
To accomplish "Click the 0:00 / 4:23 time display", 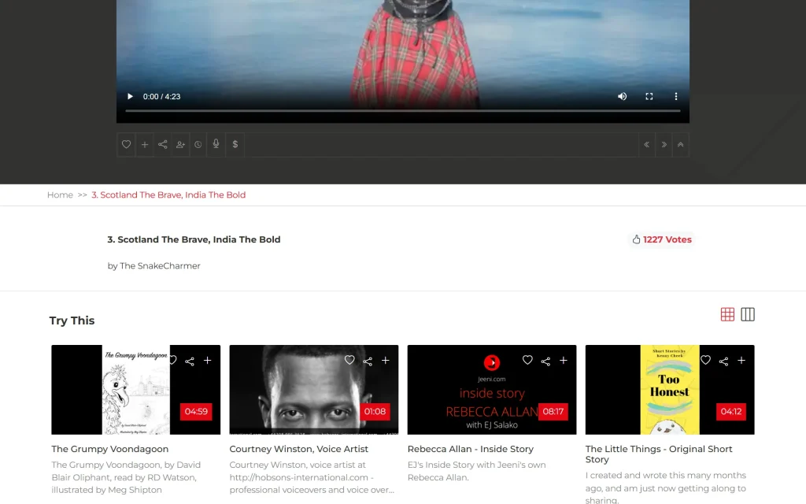I will coord(161,97).
